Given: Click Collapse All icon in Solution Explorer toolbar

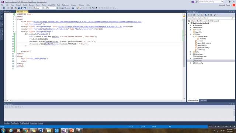Looking at the screenshot, I should 208,15.
